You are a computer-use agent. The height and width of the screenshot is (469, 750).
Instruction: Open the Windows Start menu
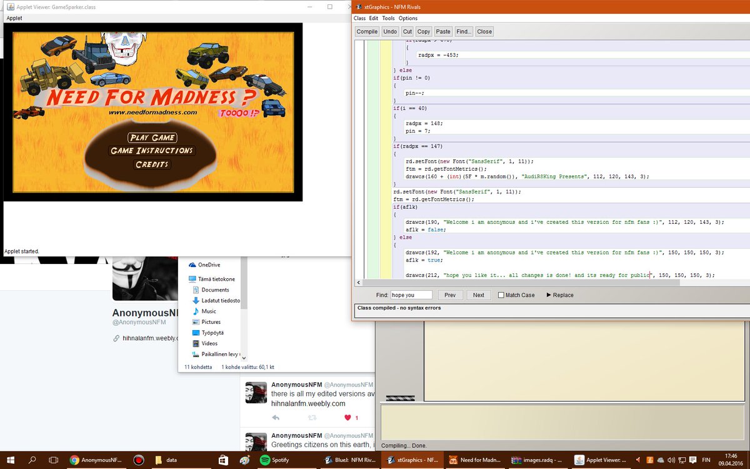tap(11, 460)
